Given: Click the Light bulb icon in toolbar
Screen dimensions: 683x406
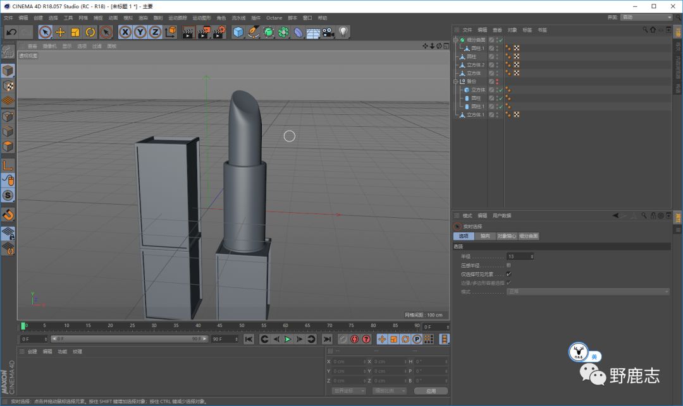Looking at the screenshot, I should (x=343, y=32).
